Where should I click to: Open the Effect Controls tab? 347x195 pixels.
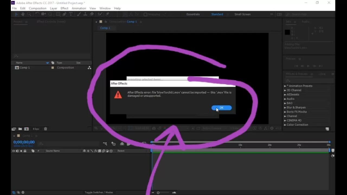coord(51,22)
